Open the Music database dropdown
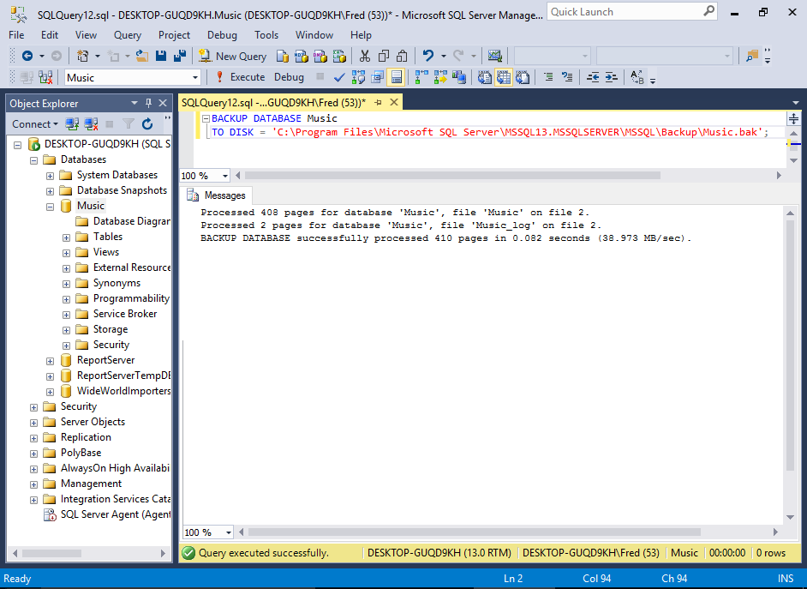Image resolution: width=807 pixels, height=589 pixels. [x=195, y=77]
